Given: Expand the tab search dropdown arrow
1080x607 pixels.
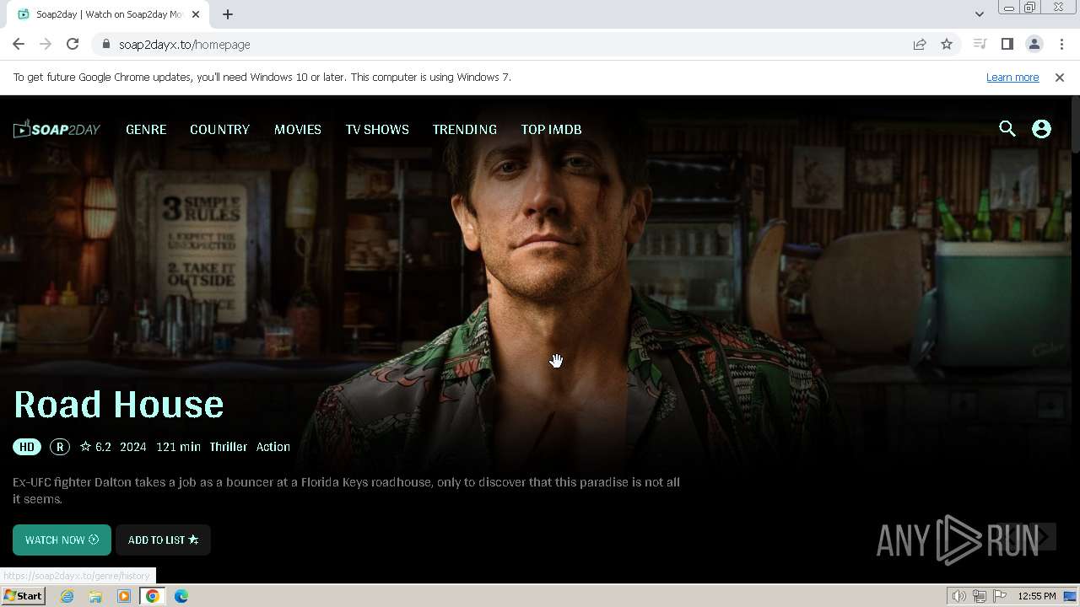Looking at the screenshot, I should tap(979, 13).
